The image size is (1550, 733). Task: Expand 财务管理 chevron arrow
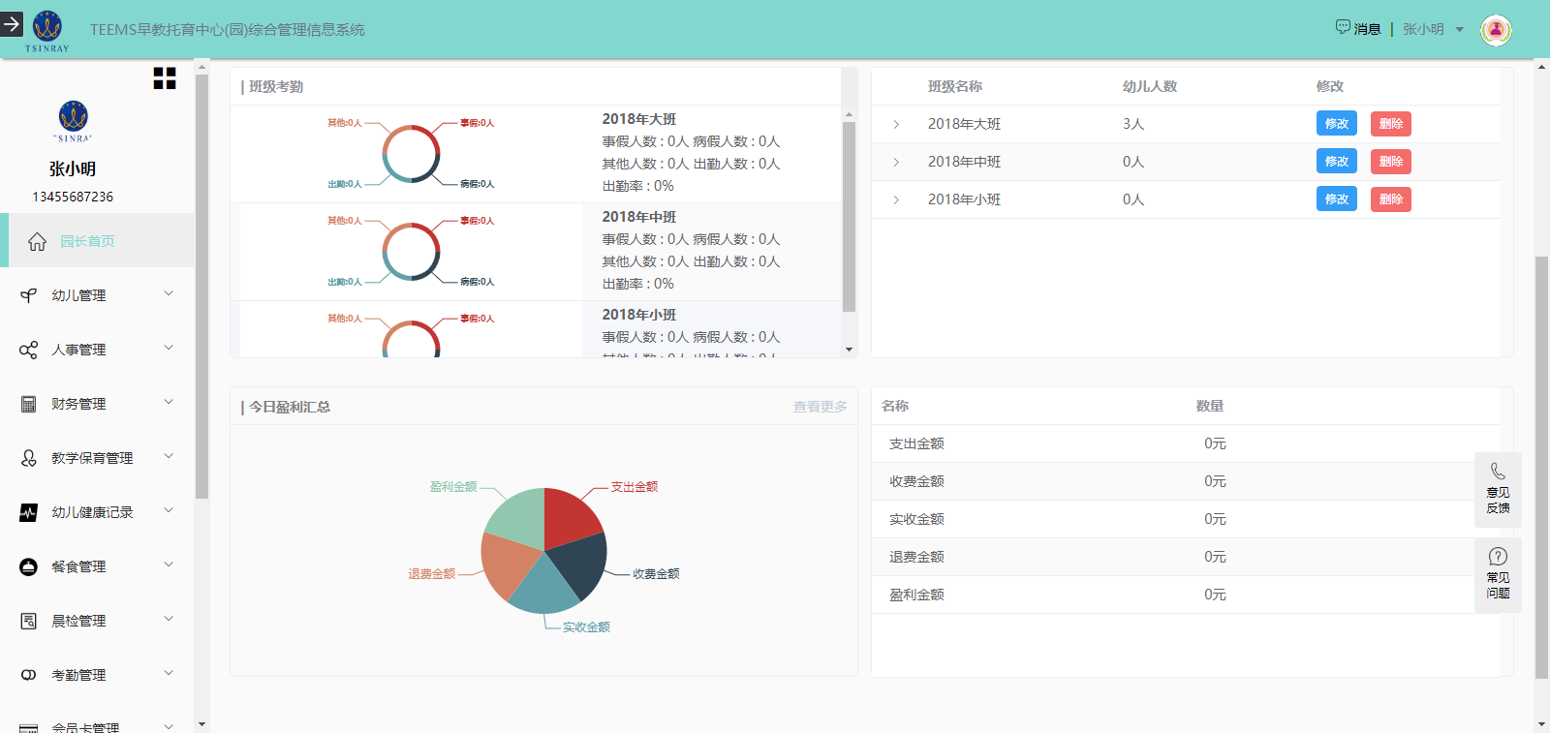click(169, 402)
